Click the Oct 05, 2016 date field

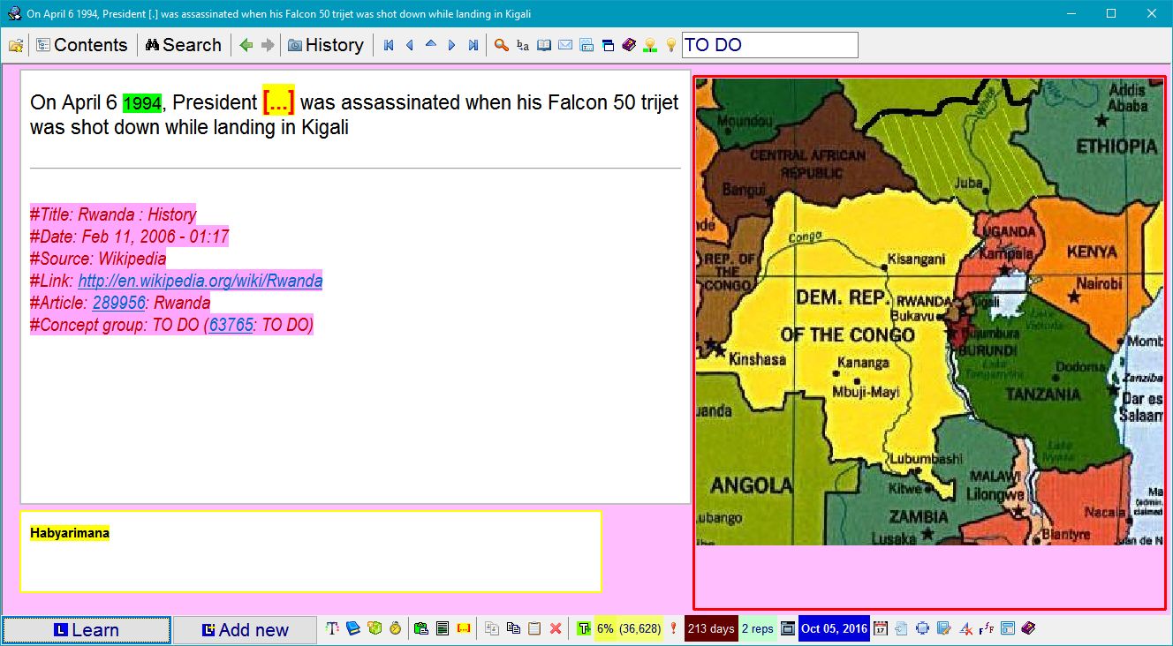[834, 629]
